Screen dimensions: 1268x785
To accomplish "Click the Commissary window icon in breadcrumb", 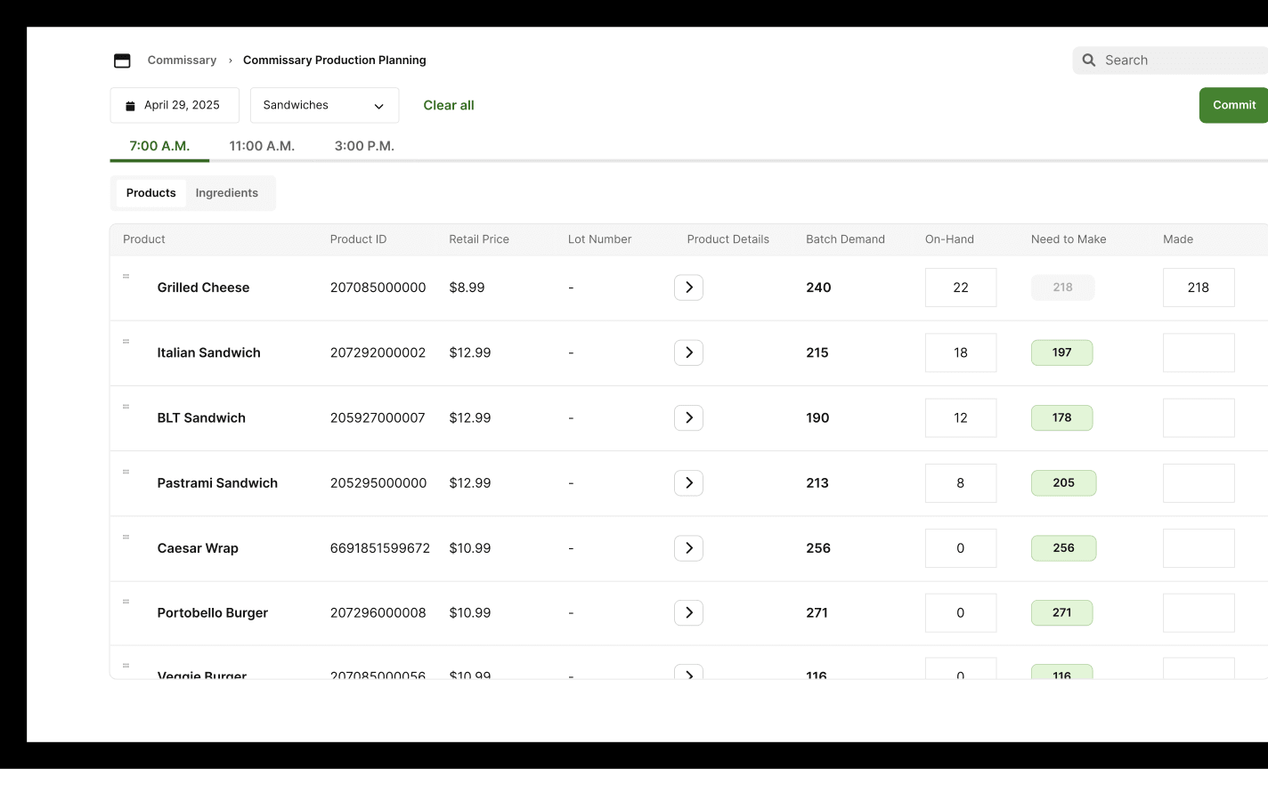I will click(122, 61).
